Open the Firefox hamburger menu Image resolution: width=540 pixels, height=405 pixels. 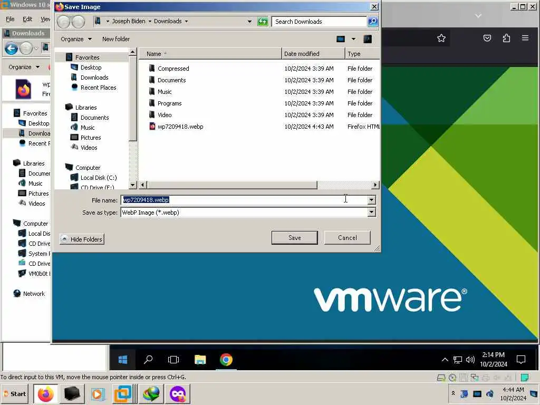click(x=525, y=38)
